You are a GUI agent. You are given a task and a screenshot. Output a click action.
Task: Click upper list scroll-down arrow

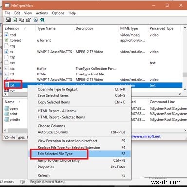click(x=185, y=89)
